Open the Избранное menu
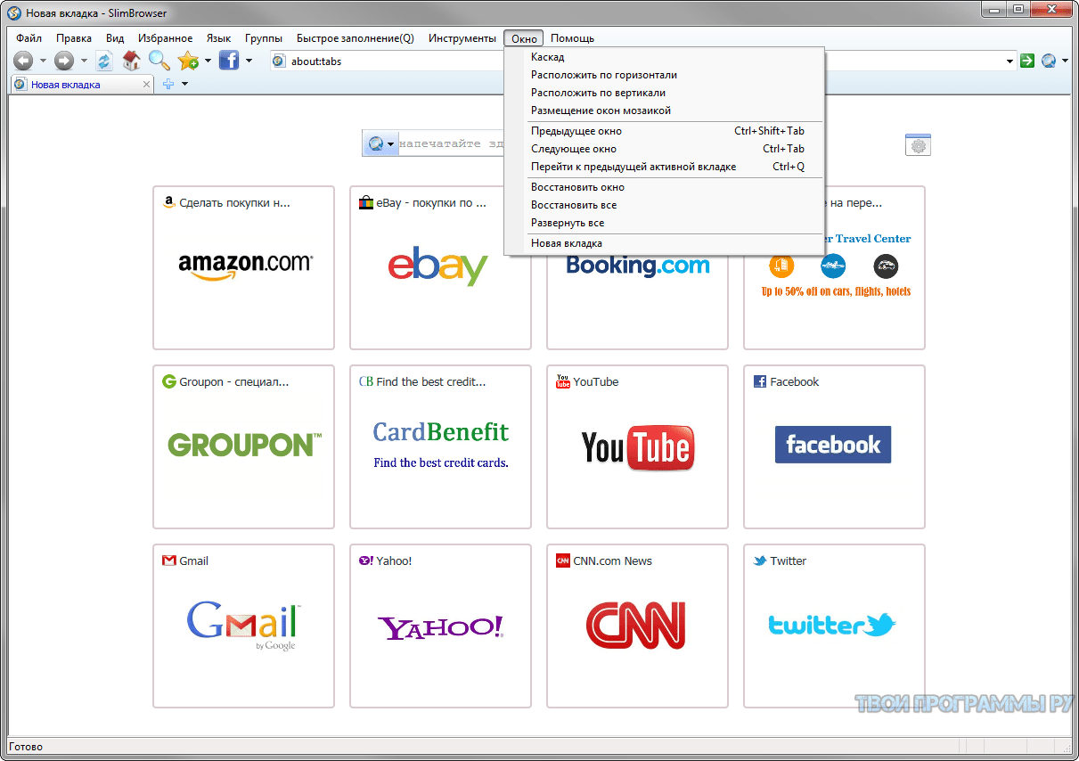The height and width of the screenshot is (761, 1079). 166,38
